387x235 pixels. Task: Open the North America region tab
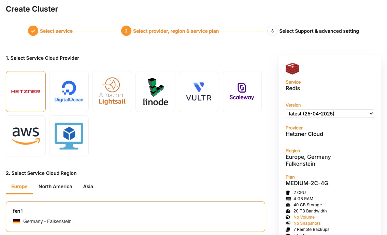[55, 186]
